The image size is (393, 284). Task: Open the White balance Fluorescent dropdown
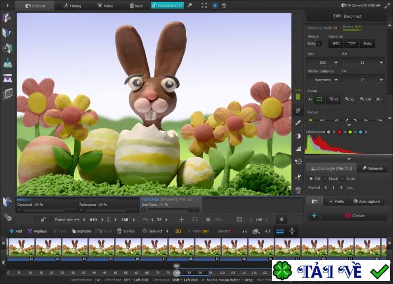click(x=323, y=80)
